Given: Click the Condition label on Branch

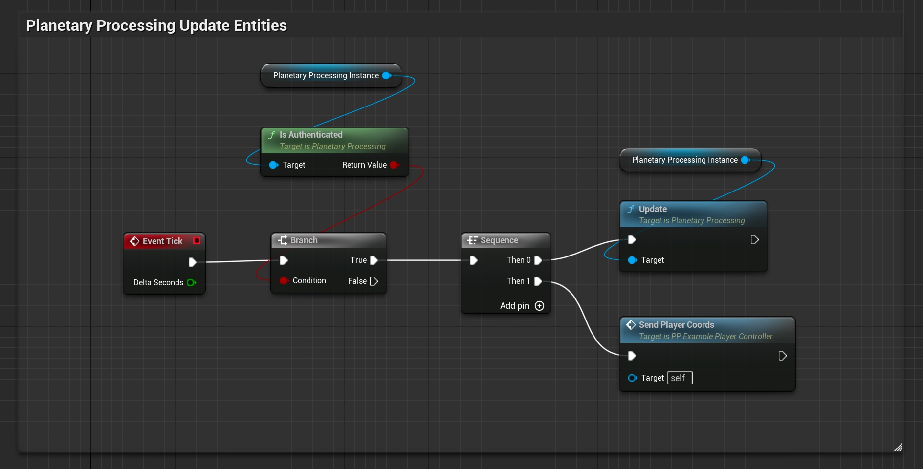Looking at the screenshot, I should [309, 281].
